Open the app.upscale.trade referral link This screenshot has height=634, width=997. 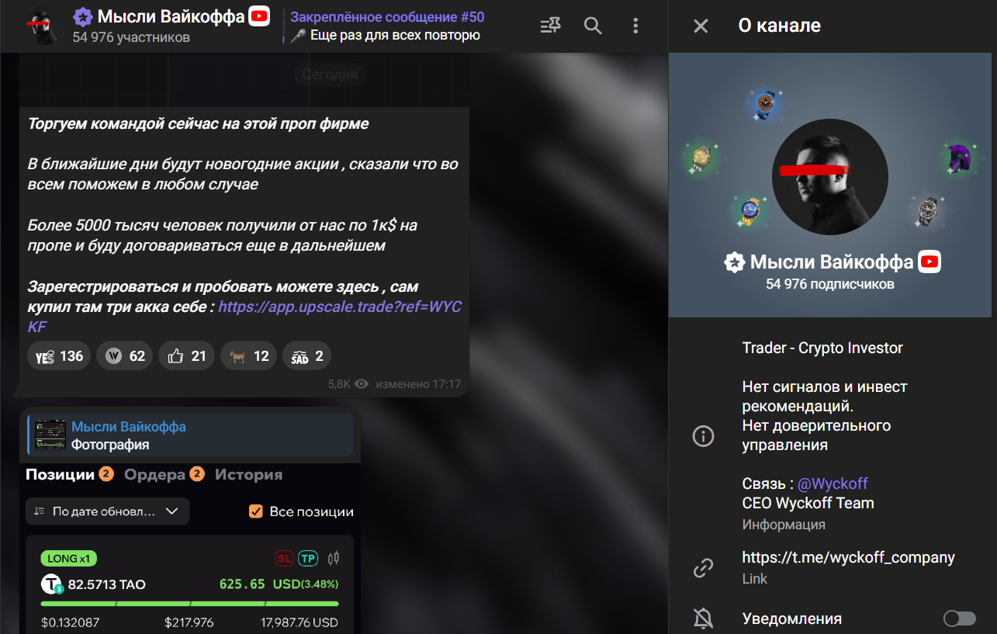(x=339, y=317)
